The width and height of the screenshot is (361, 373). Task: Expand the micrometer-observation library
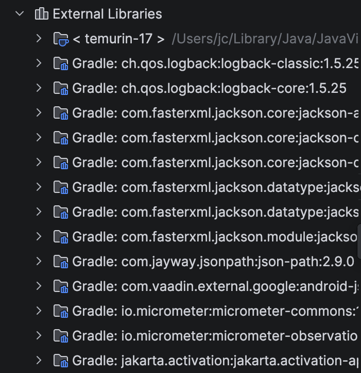pyautogui.click(x=39, y=335)
